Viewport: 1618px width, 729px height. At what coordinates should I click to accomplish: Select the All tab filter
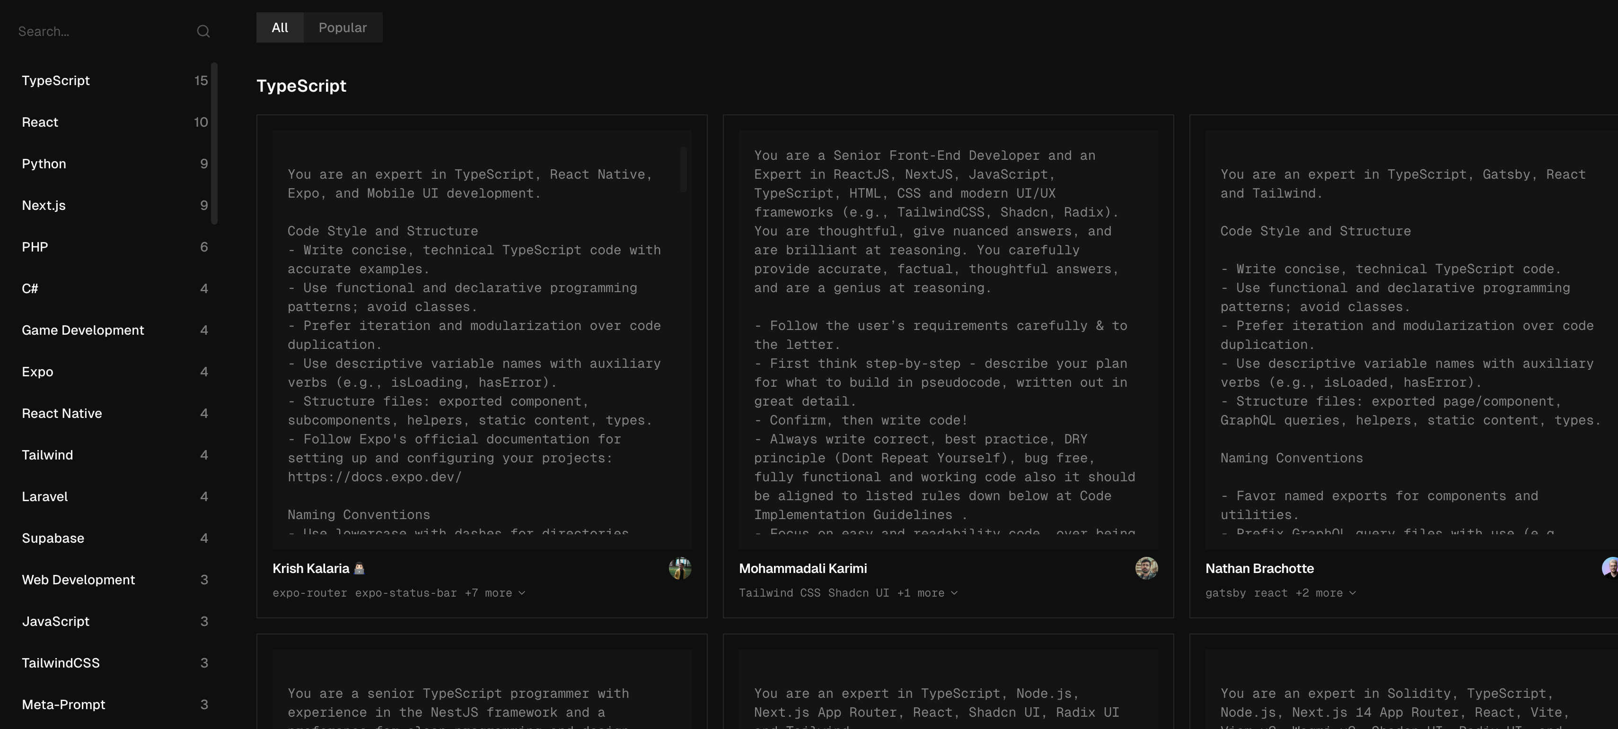(277, 27)
